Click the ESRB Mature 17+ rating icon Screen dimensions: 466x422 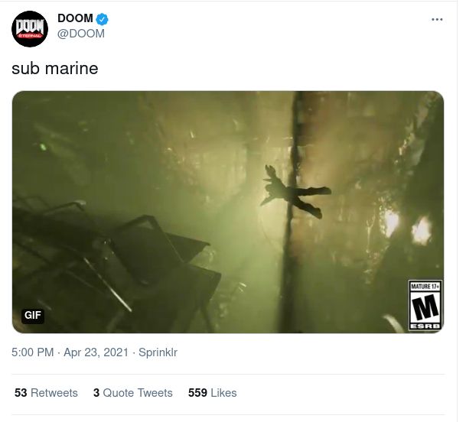(x=425, y=306)
